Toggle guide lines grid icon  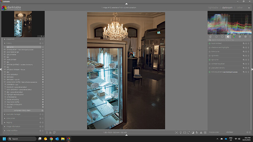205,132
